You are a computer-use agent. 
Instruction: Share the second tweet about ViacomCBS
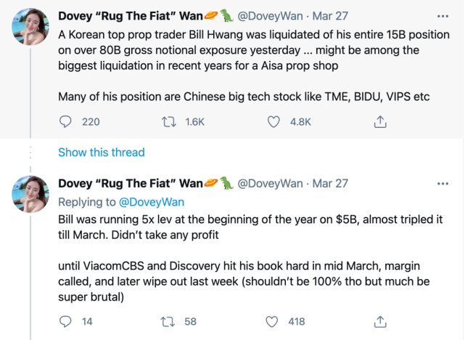point(379,321)
